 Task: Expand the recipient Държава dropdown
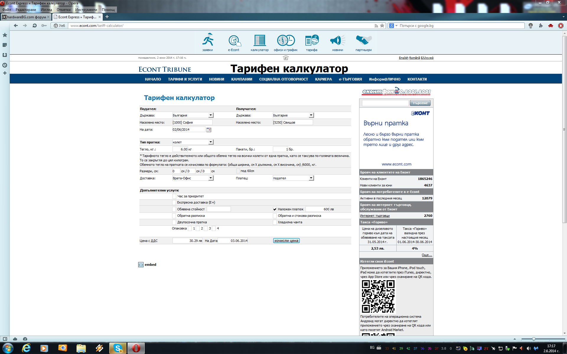(x=311, y=115)
